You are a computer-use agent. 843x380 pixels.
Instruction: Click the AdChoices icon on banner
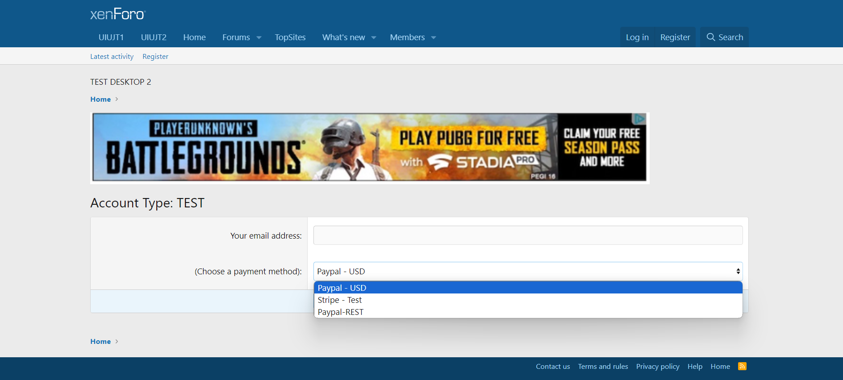click(x=639, y=119)
